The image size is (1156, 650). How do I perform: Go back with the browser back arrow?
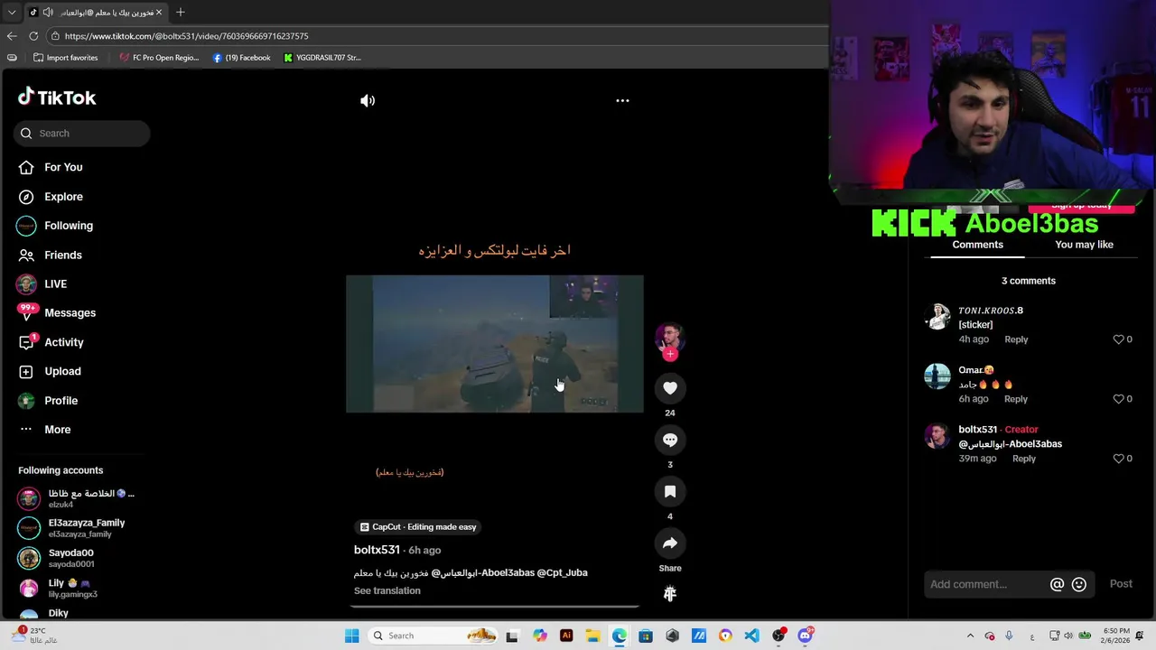point(12,36)
